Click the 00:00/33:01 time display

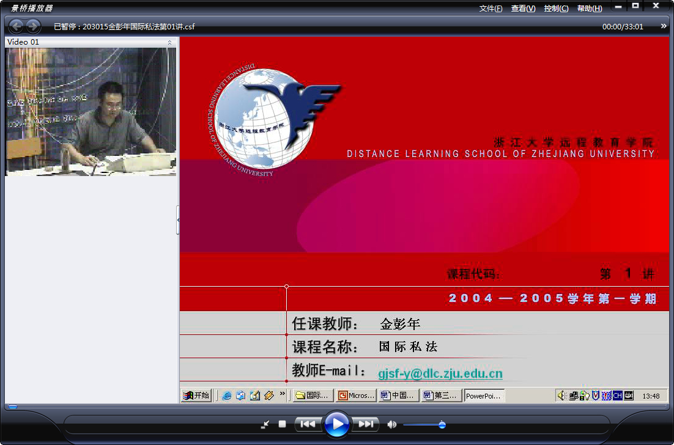(623, 27)
